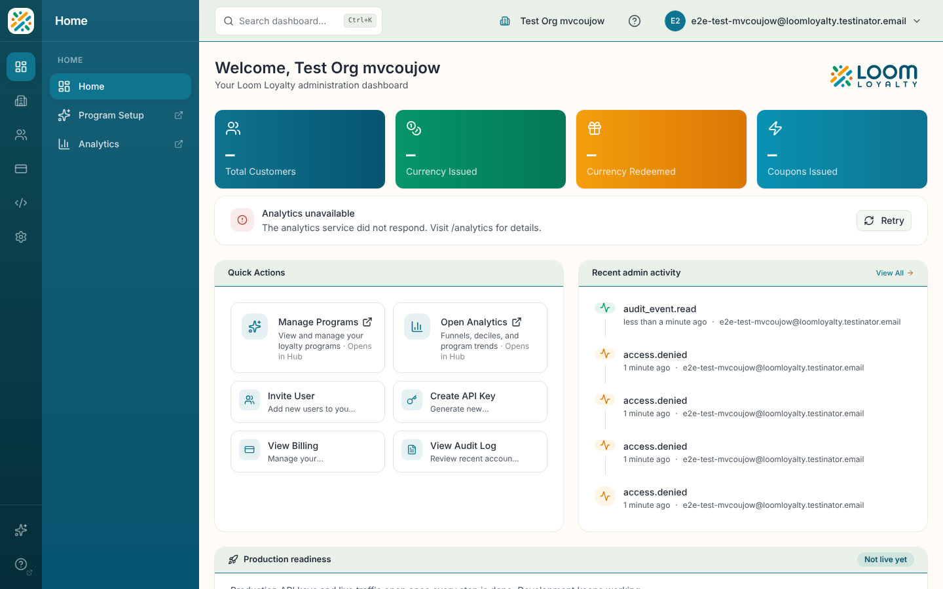Click the external link icon beside Analytics
Image resolution: width=943 pixels, height=589 pixels.
click(179, 144)
